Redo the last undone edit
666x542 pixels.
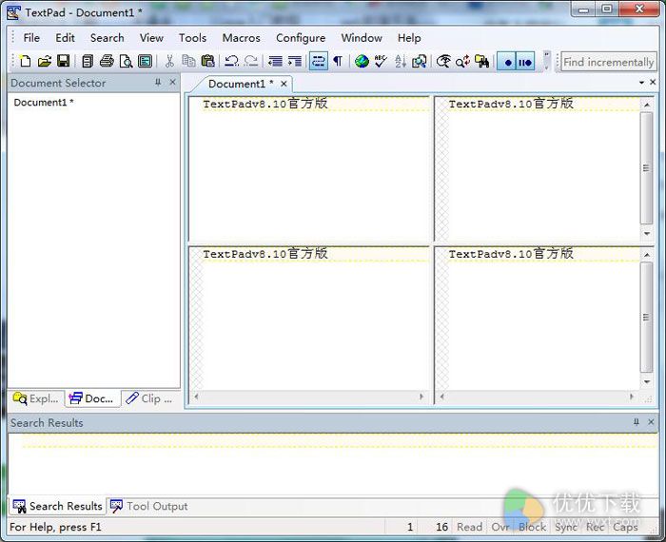point(251,62)
